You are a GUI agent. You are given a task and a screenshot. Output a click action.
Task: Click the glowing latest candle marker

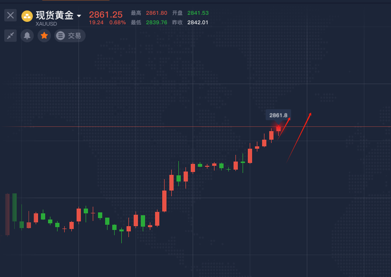pos(278,128)
